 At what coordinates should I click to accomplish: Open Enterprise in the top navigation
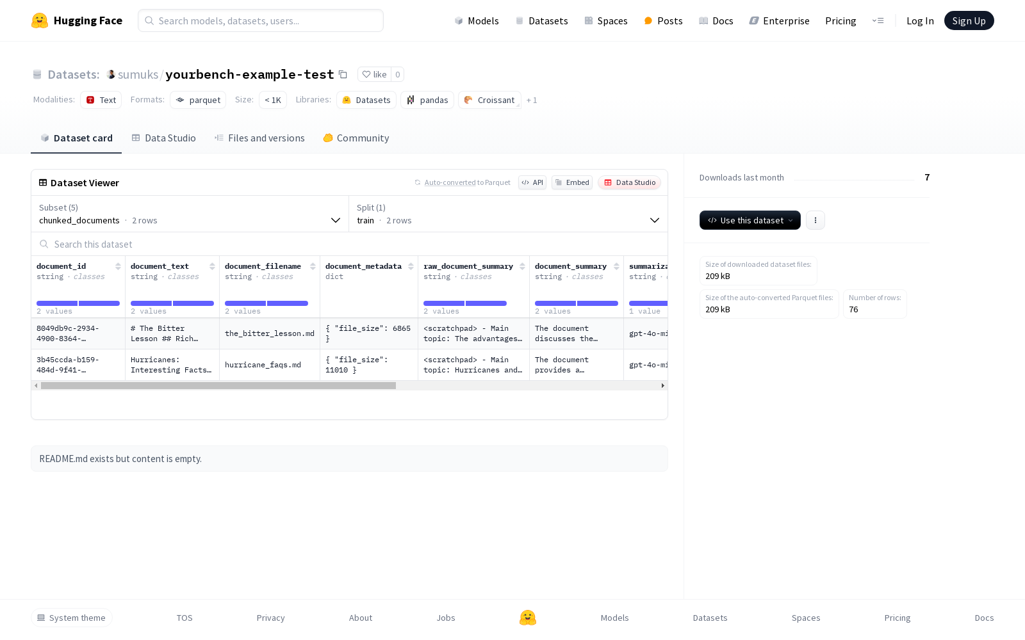click(780, 20)
